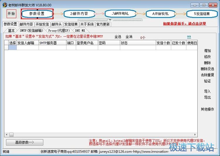Click highlighted 选择 cell in first row
The height and width of the screenshot is (156, 220).
click(13, 48)
